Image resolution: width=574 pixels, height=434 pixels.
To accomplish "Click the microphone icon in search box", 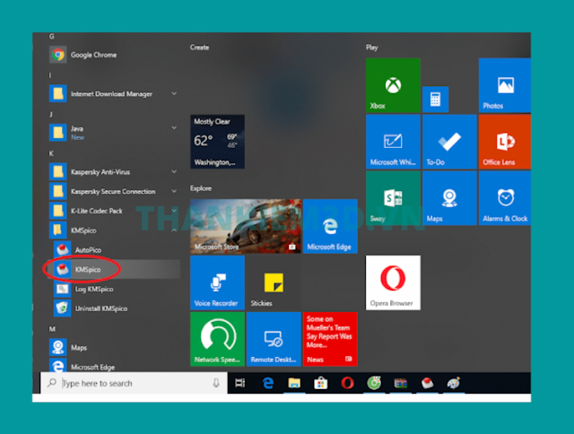I will pos(216,383).
